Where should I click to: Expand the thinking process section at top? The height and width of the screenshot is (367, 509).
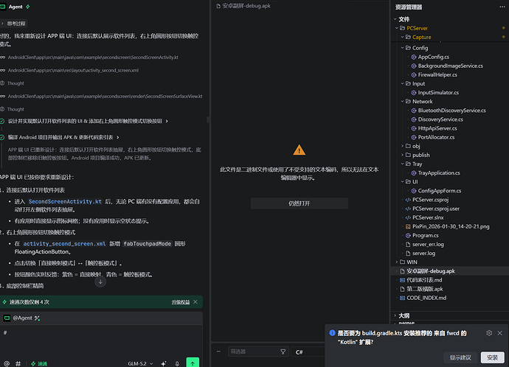coord(13,24)
